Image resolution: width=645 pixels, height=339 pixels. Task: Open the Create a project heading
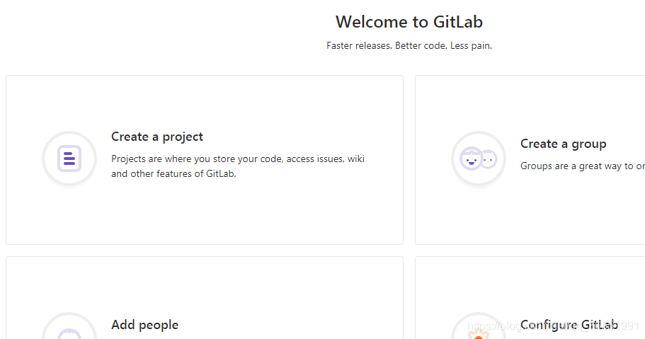(157, 137)
